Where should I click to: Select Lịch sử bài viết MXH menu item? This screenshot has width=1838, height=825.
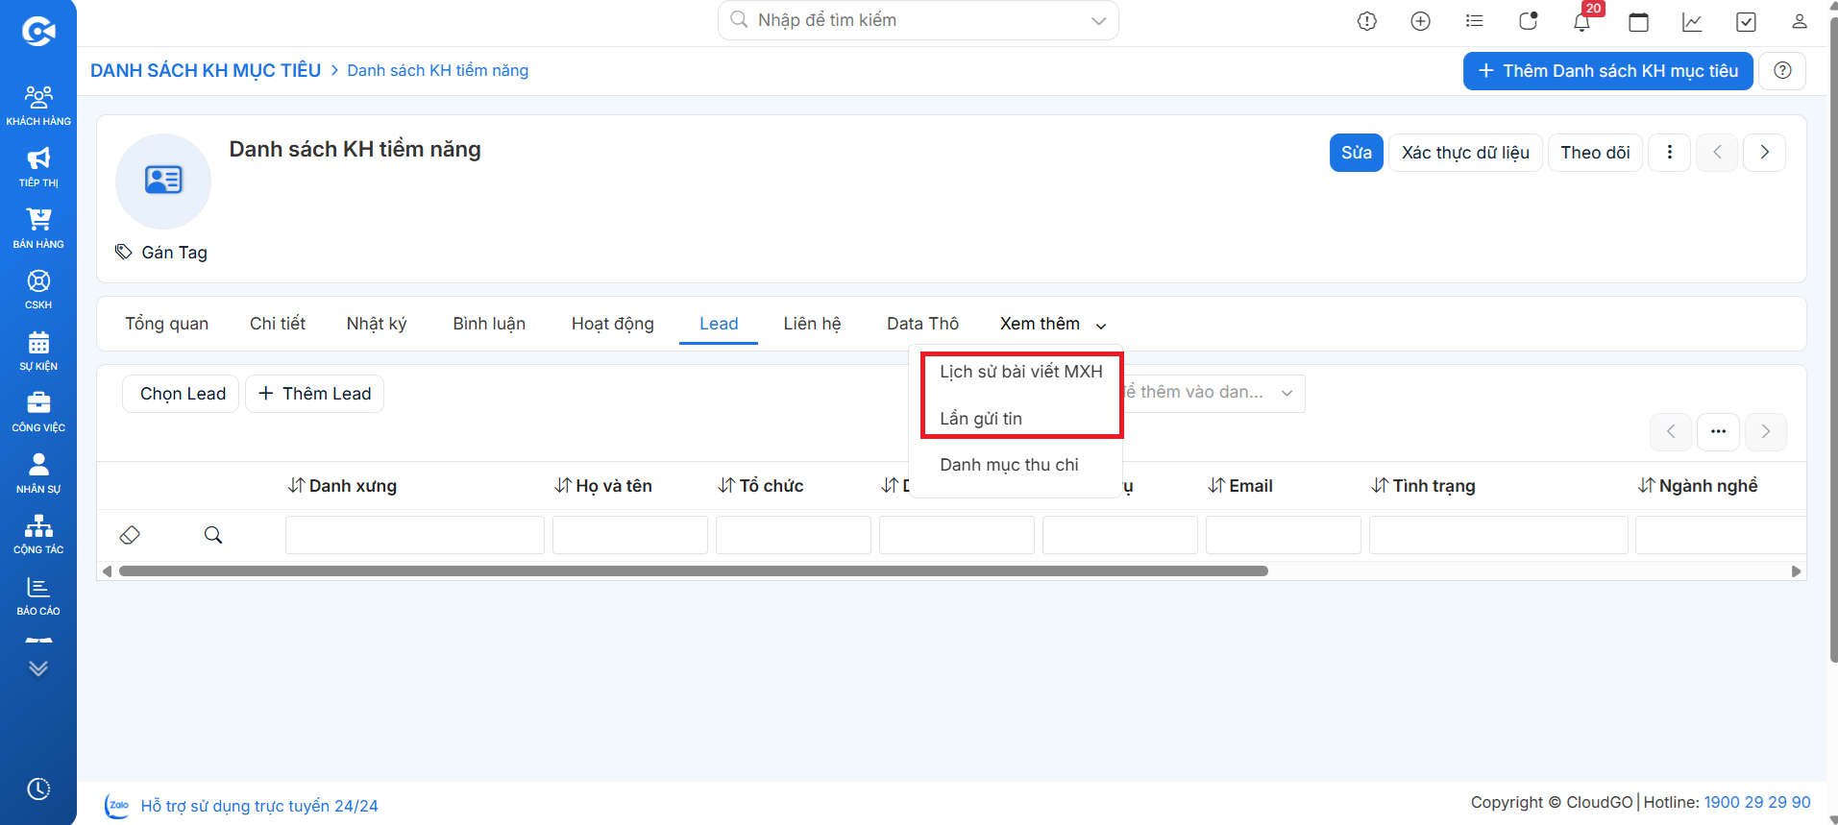point(1021,372)
